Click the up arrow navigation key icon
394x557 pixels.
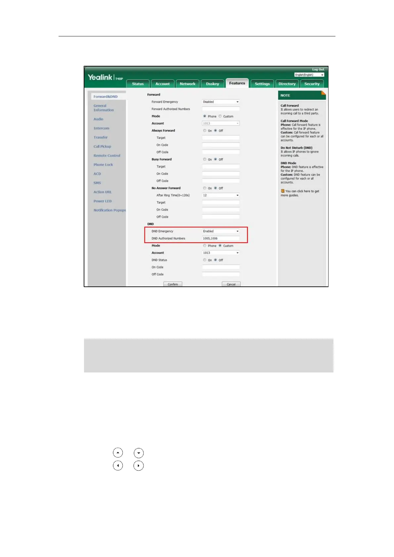coord(118,453)
